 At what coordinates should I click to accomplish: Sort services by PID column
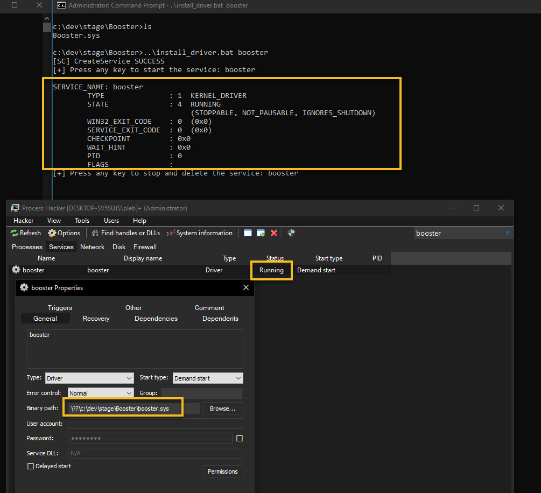tap(377, 258)
